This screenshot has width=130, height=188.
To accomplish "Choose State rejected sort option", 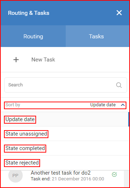I will click(x=22, y=163).
